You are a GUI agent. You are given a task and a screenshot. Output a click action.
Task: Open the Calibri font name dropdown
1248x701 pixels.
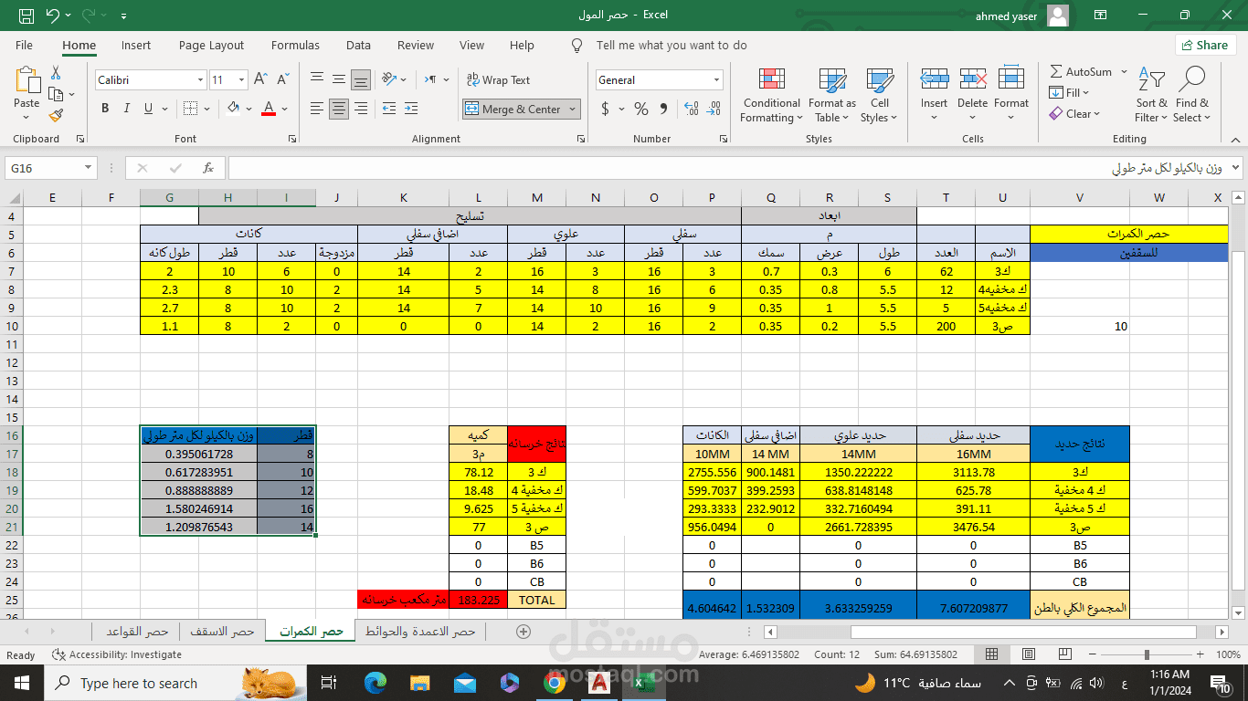200,80
